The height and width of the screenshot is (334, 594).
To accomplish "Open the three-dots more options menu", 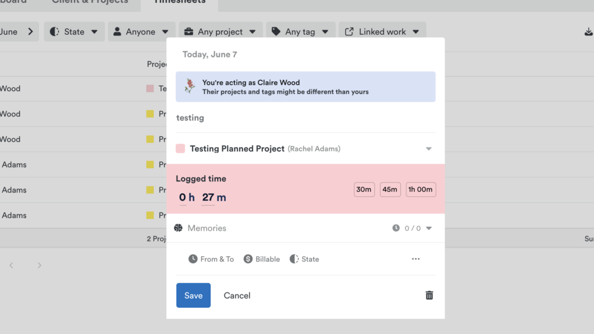I will [x=415, y=259].
